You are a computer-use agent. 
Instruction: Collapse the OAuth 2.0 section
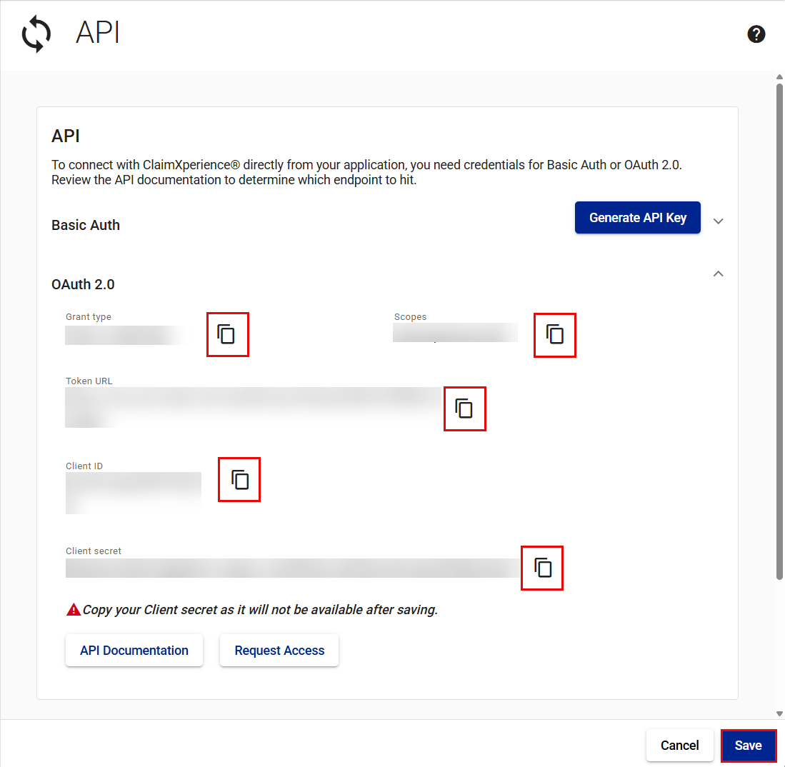(719, 274)
